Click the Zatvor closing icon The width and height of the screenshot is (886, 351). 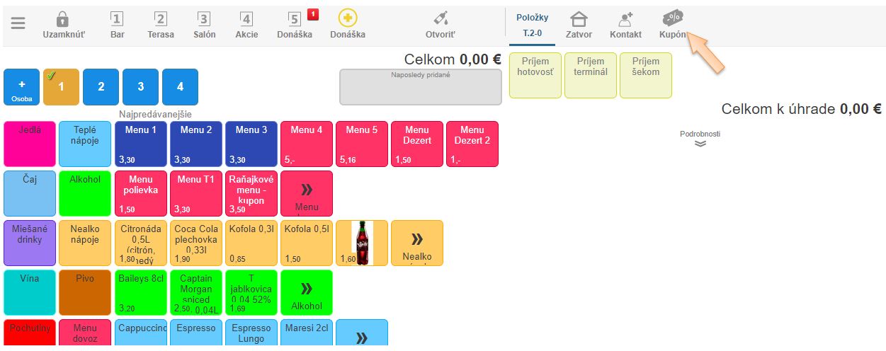[x=579, y=19]
